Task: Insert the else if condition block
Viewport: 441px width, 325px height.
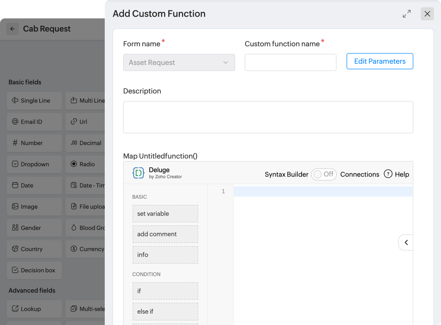Action: coord(165,312)
